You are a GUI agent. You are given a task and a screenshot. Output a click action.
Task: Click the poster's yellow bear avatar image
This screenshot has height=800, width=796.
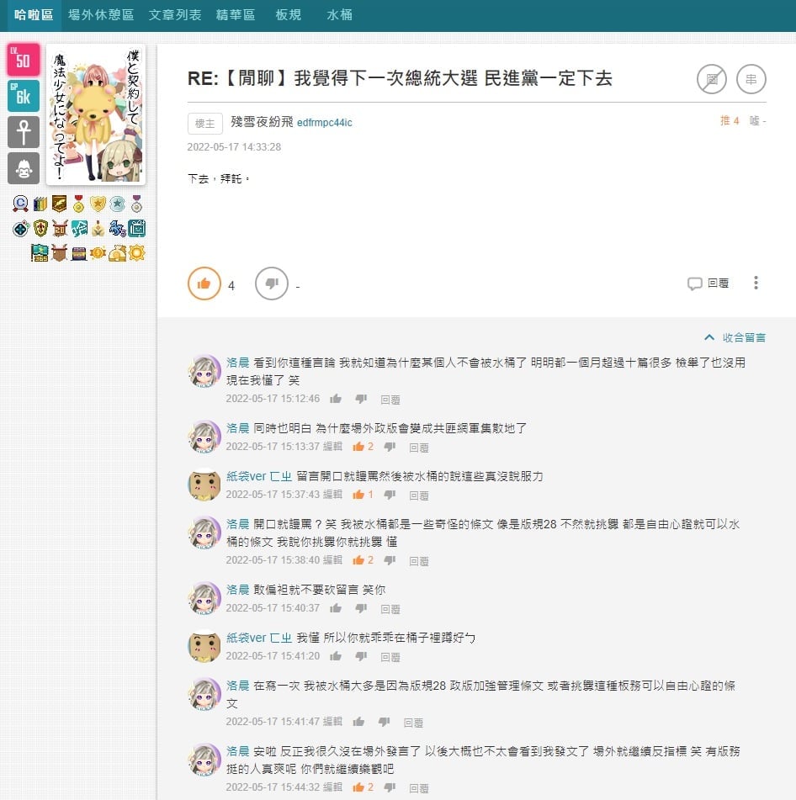point(96,114)
